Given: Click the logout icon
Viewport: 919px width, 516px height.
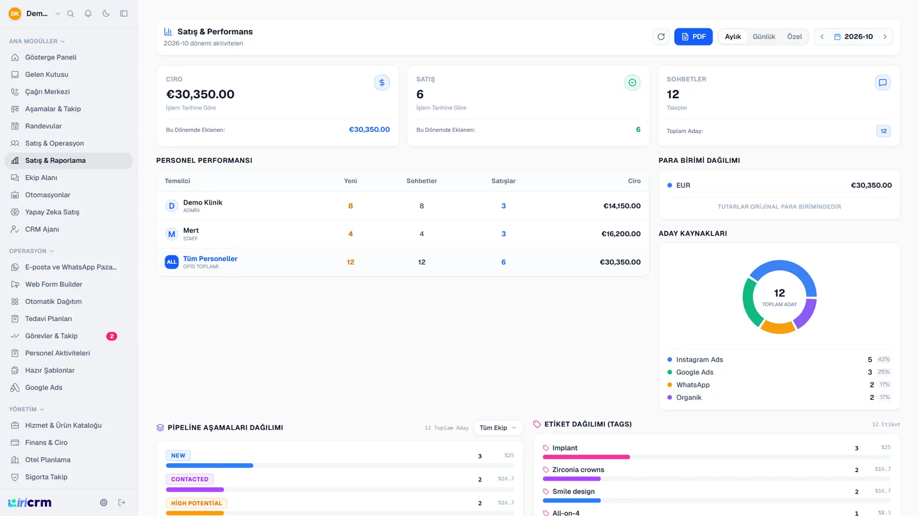Looking at the screenshot, I should 122,503.
